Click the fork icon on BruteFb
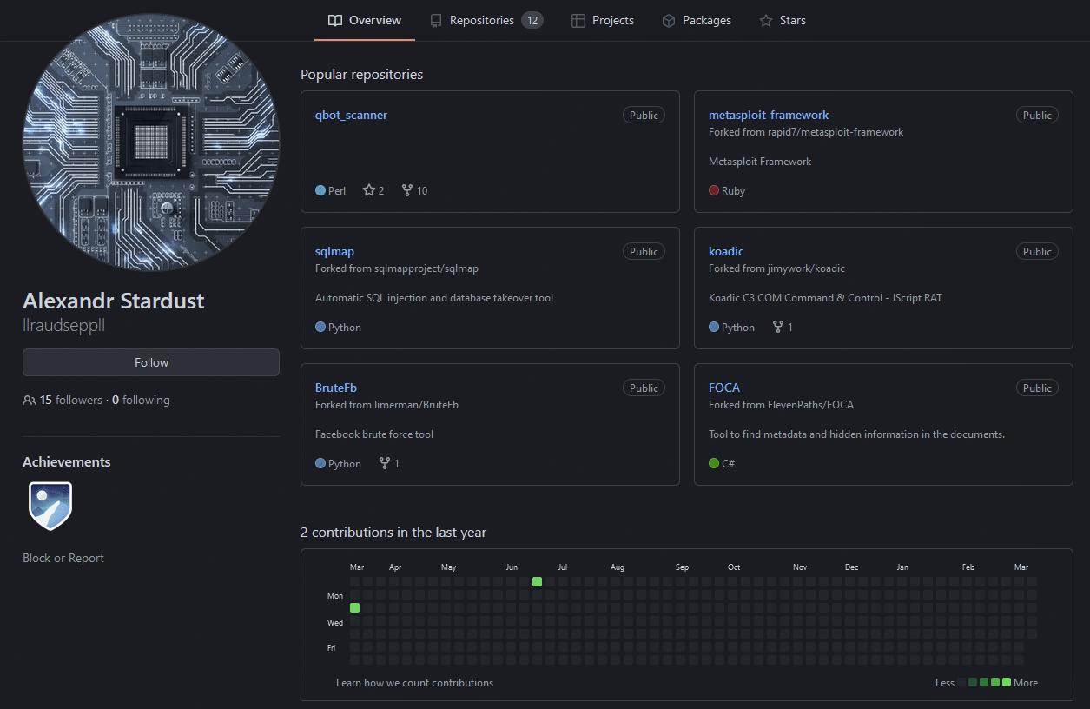 385,463
